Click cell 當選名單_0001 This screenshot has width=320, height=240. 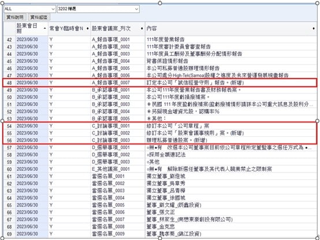[x=118, y=177]
